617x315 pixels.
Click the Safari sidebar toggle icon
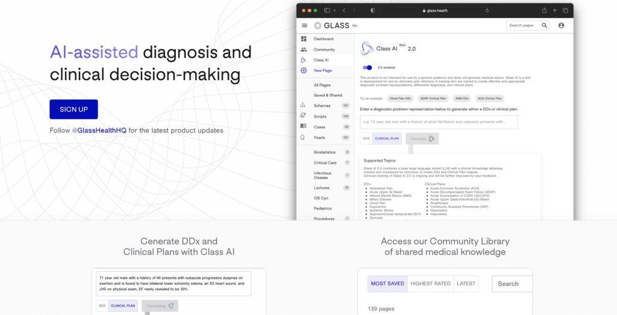(x=327, y=11)
